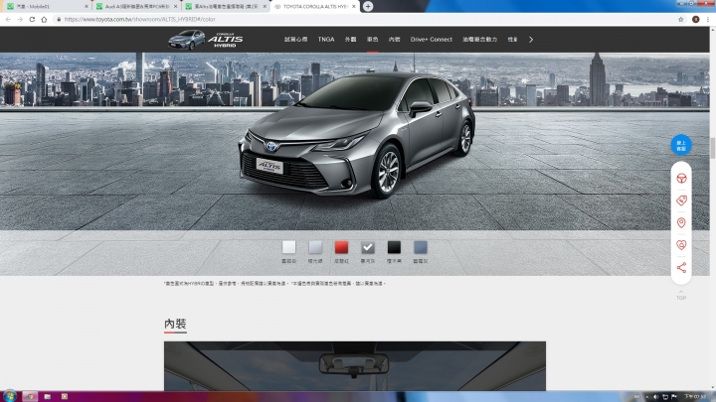Open the 油電複合動力 hybrid power navigation item
Screen dimensions: 716x402
[479, 40]
